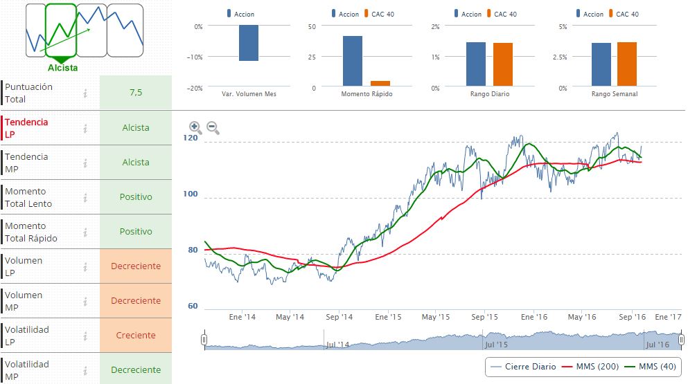Click Decreciente value of Volatilidad MP
Viewport: 688px width, 384px height.
(136, 370)
